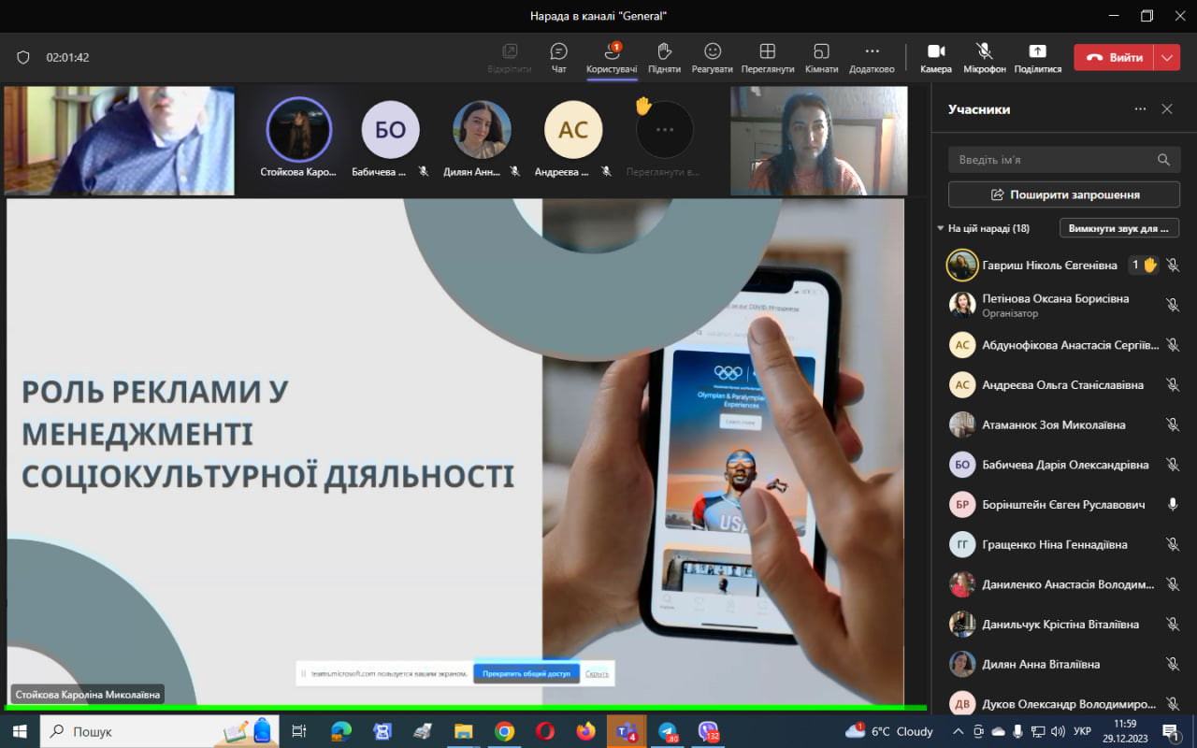
Task: Click the shield icon next to the timer
Action: pos(23,57)
